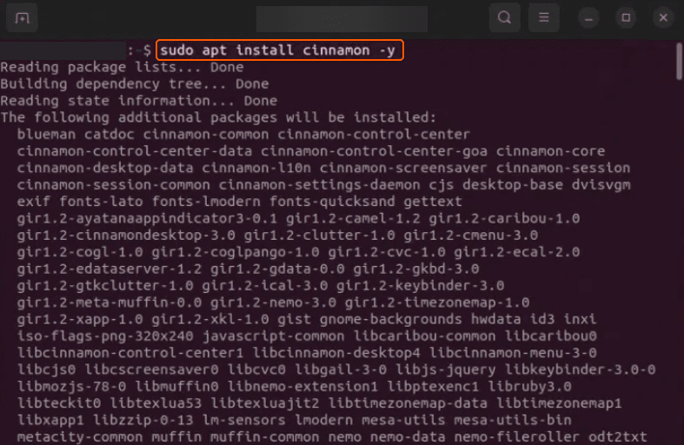Viewport: 684px width, 445px height.
Task: Click the 'cinnamon-control-center' package name
Action: [374, 135]
